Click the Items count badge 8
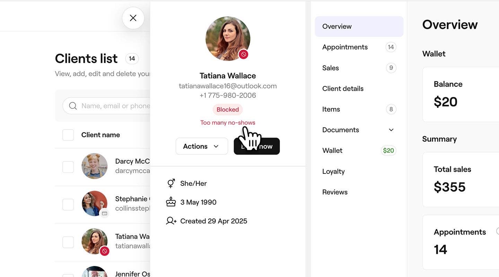This screenshot has width=499, height=277. (x=391, y=109)
